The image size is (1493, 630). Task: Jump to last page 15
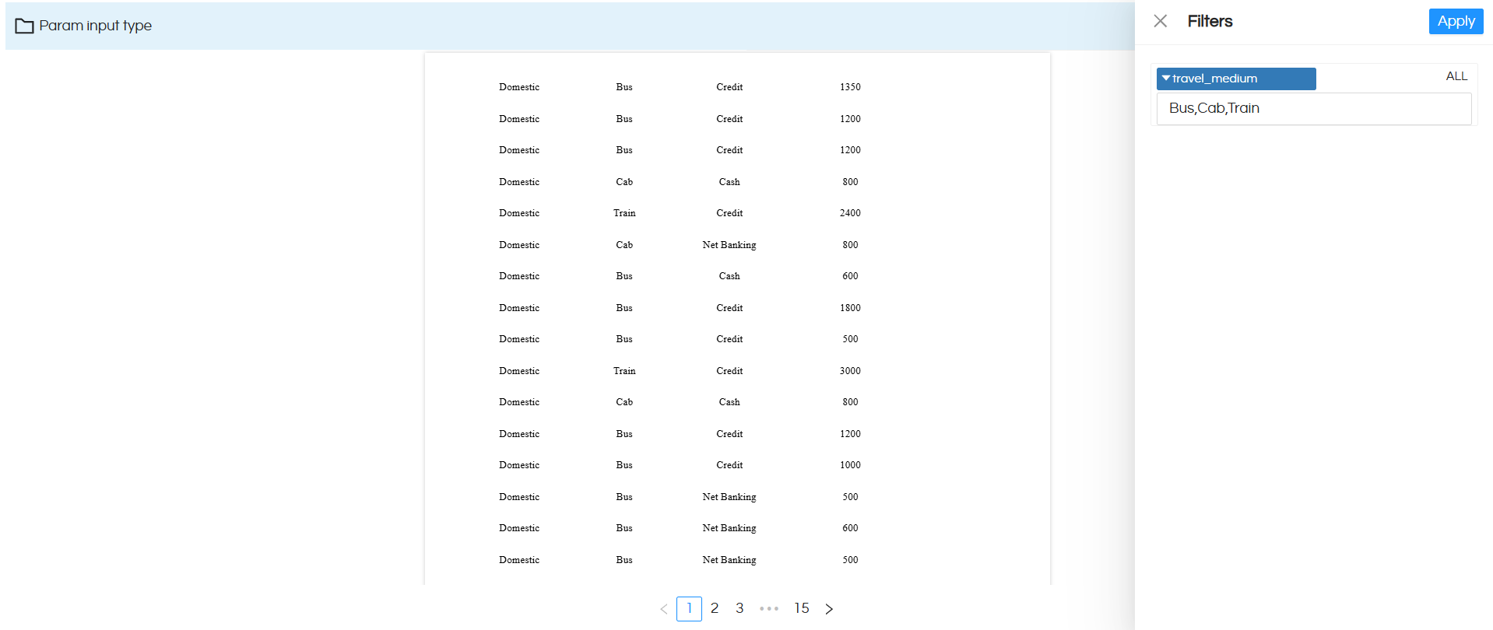pyautogui.click(x=802, y=608)
